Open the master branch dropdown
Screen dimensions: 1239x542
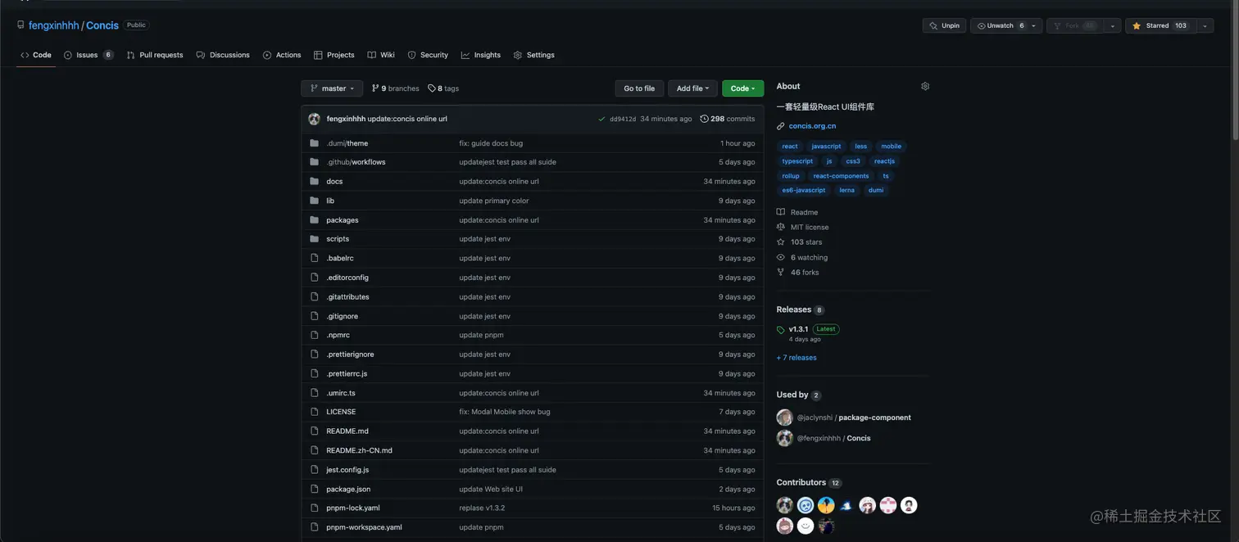[332, 88]
